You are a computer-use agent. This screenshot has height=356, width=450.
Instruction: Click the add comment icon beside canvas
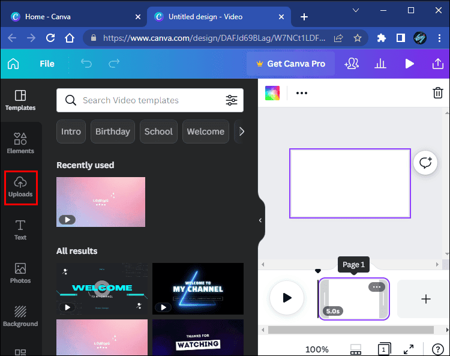click(425, 163)
